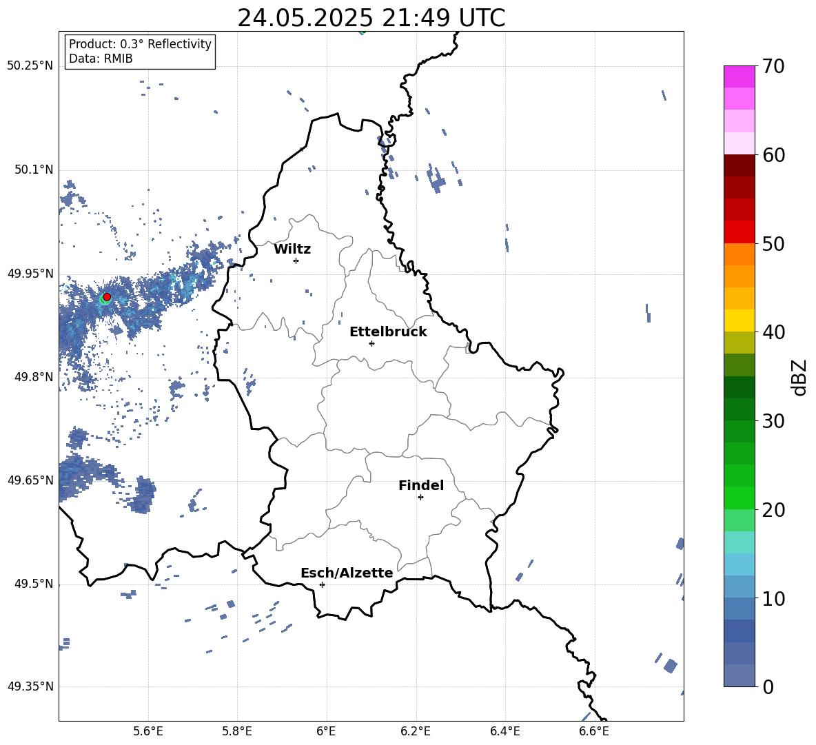816x745 pixels.
Task: Select the Esch/Alzette label
Action: click(347, 573)
